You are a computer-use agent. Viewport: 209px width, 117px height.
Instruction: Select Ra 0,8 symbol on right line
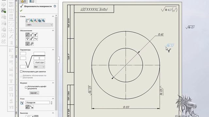coord(161,91)
